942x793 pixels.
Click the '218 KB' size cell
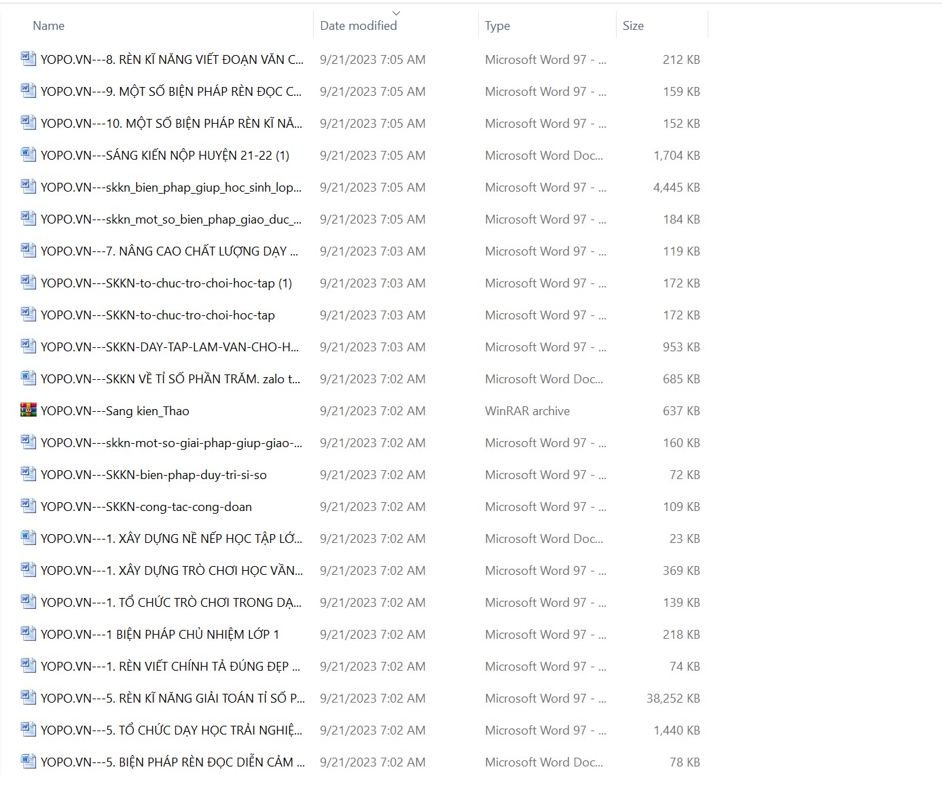pos(681,635)
